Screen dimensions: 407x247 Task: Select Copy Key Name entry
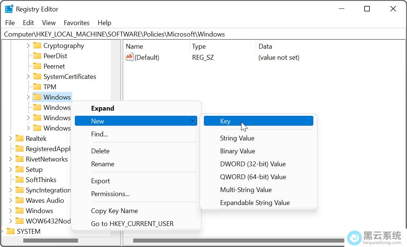114,211
